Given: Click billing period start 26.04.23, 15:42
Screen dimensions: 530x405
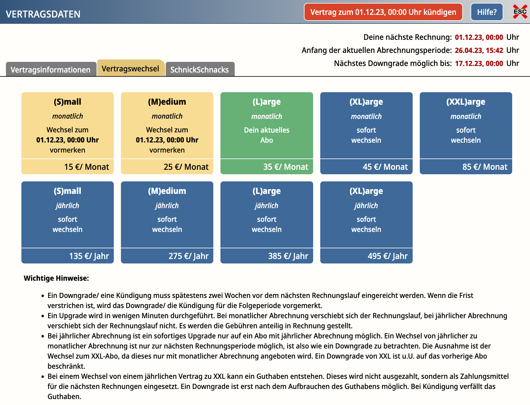Looking at the screenshot, I should pyautogui.click(x=479, y=50).
